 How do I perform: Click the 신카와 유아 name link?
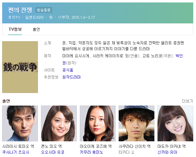(167, 152)
